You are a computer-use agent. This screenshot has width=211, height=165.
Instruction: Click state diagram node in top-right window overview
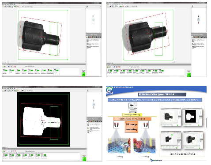[198, 20]
